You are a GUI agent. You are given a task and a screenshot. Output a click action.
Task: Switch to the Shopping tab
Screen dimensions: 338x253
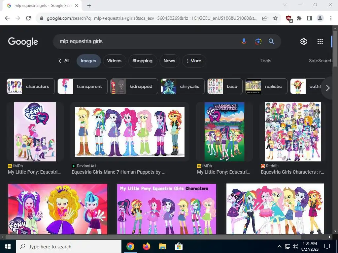point(143,61)
